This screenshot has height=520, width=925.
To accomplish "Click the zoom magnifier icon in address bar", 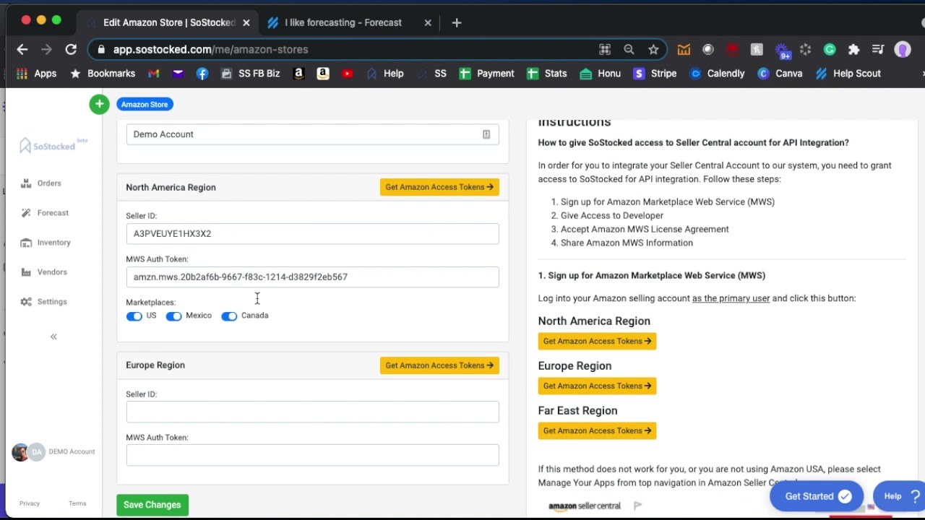I will coord(629,49).
